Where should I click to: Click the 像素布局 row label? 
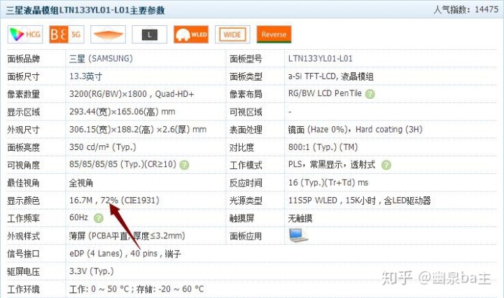click(246, 94)
